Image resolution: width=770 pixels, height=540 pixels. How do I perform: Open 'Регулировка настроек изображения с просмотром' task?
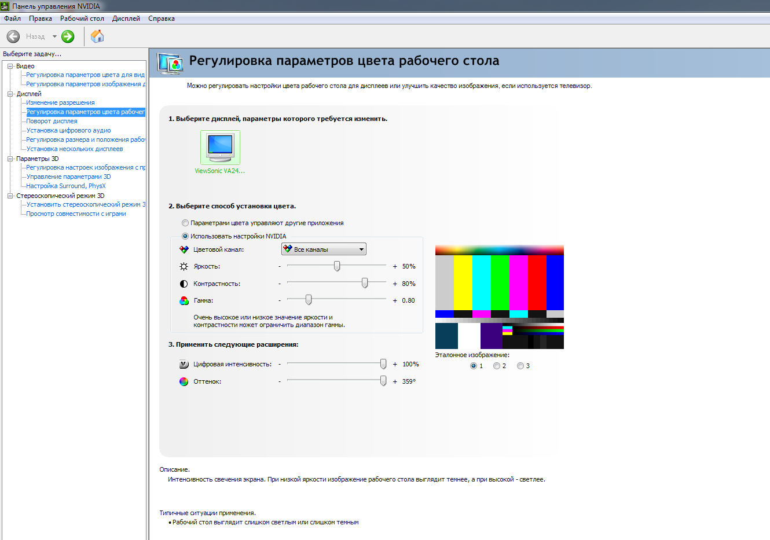click(x=86, y=167)
